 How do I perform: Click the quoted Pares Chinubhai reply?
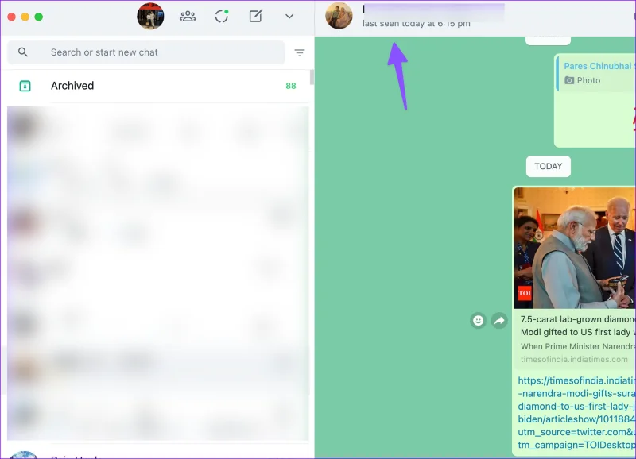tap(595, 73)
